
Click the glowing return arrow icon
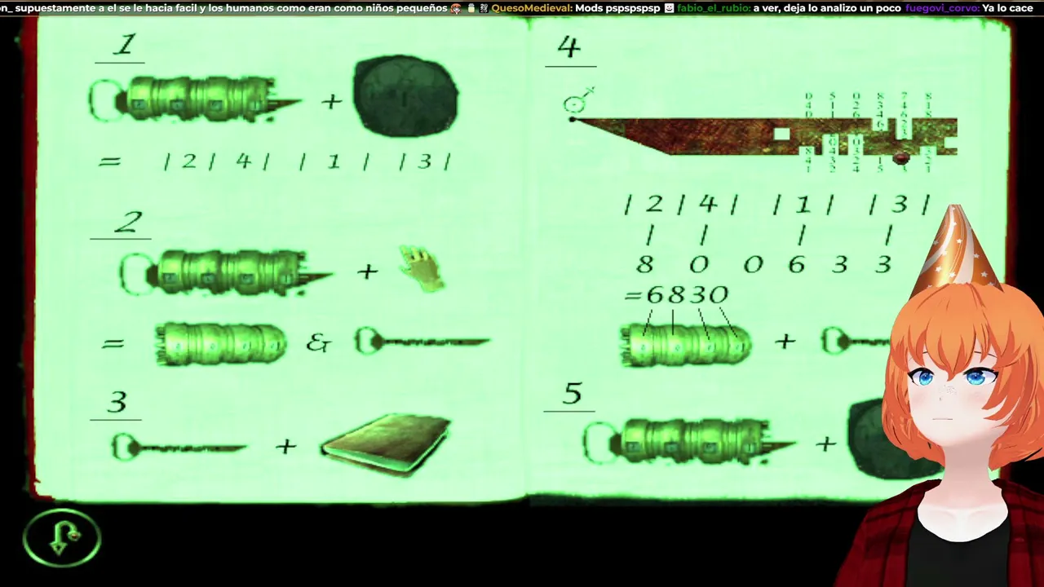pyautogui.click(x=62, y=538)
